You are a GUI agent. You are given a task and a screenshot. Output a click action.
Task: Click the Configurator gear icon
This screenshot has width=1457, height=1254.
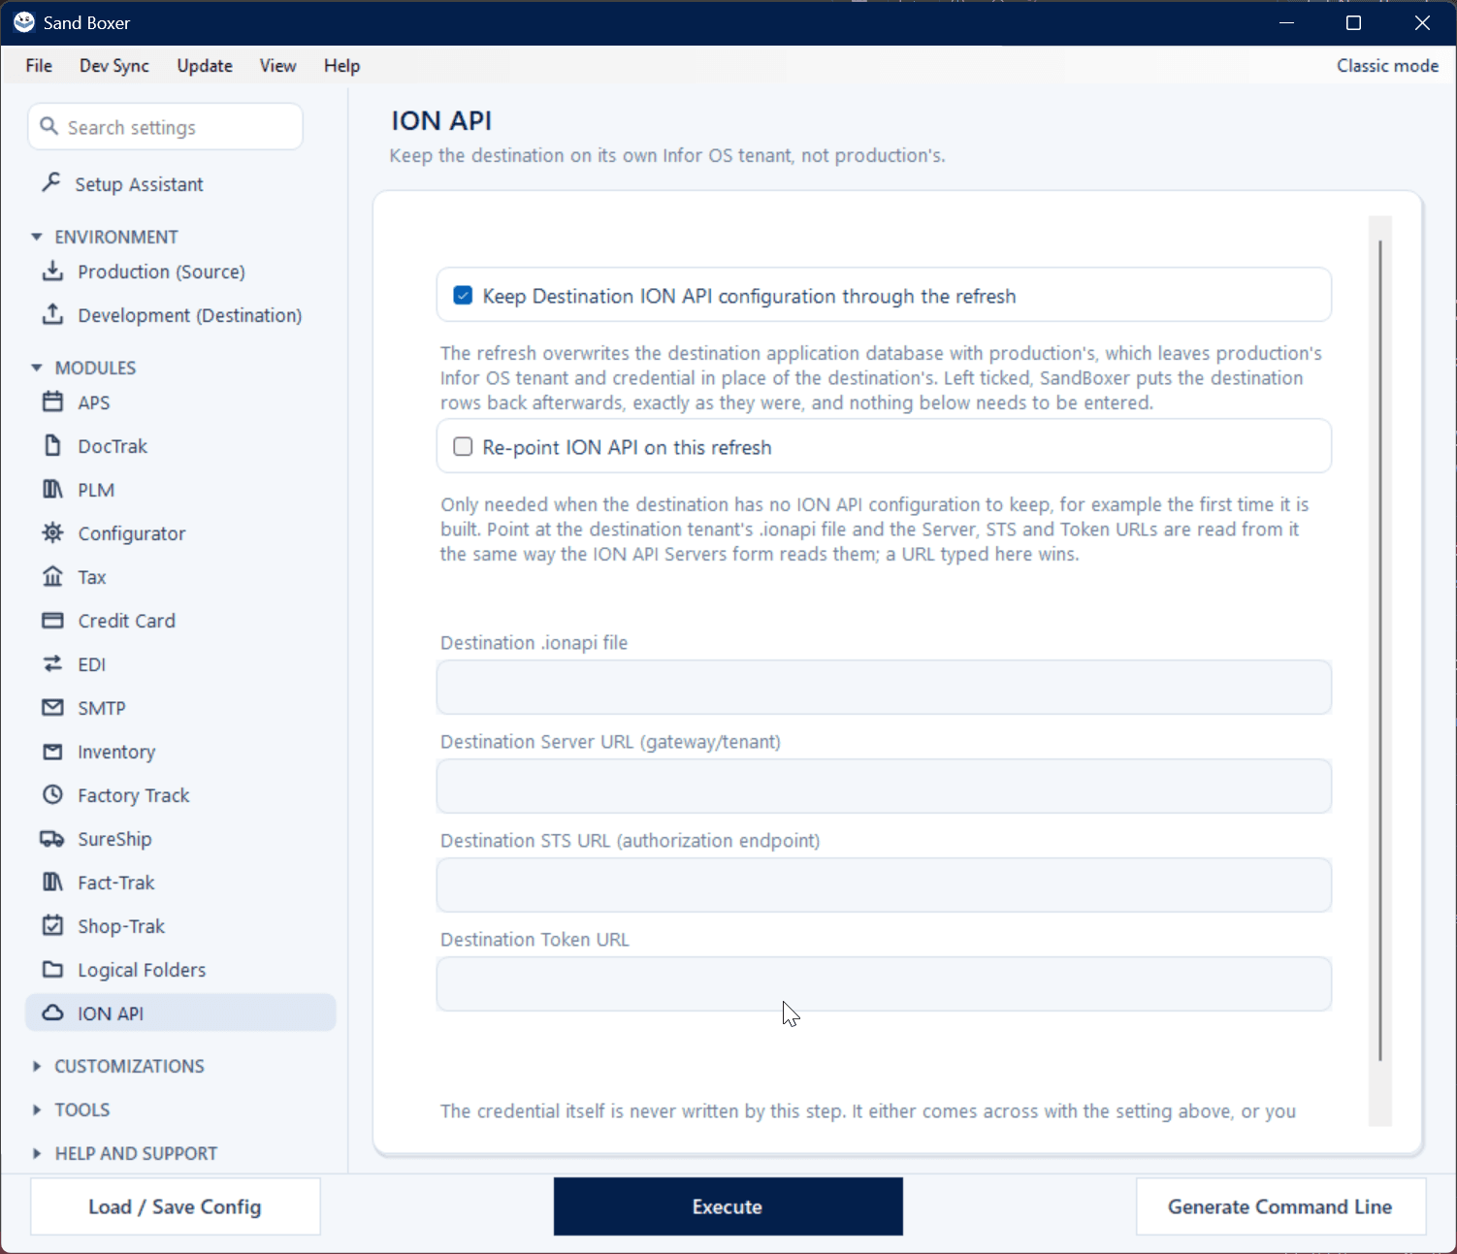53,532
